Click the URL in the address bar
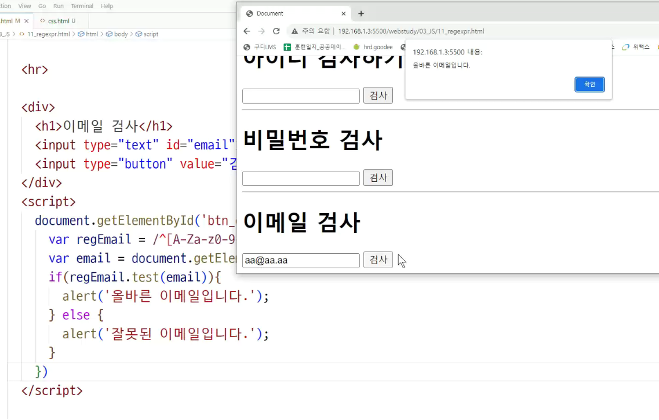This screenshot has height=420, width=659. 410,31
